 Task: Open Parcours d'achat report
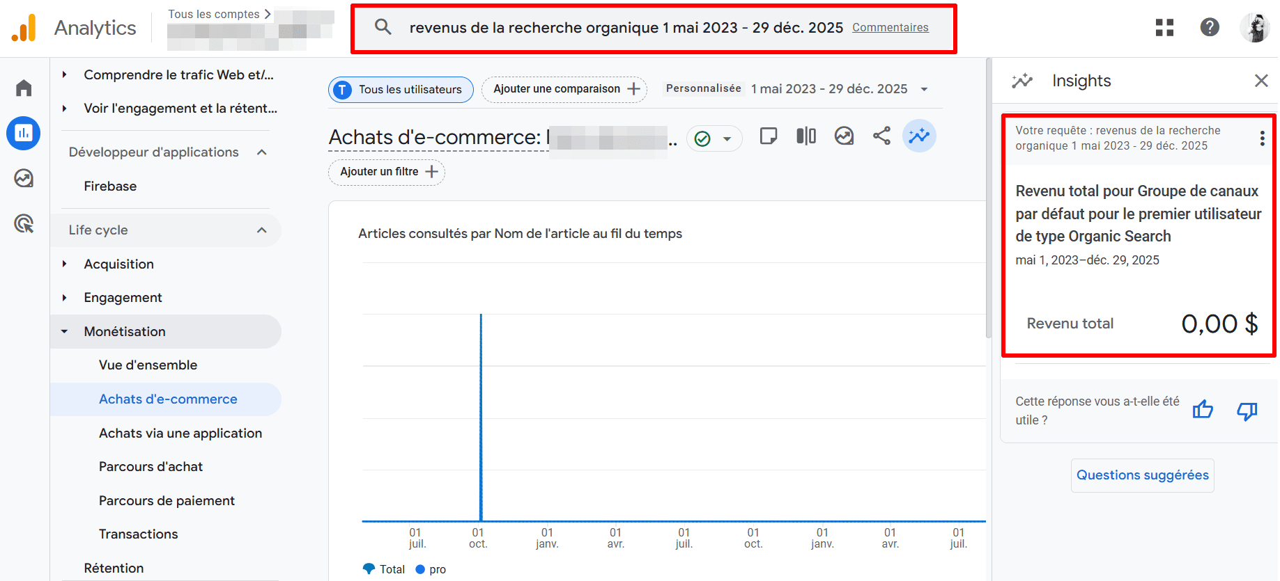151,466
